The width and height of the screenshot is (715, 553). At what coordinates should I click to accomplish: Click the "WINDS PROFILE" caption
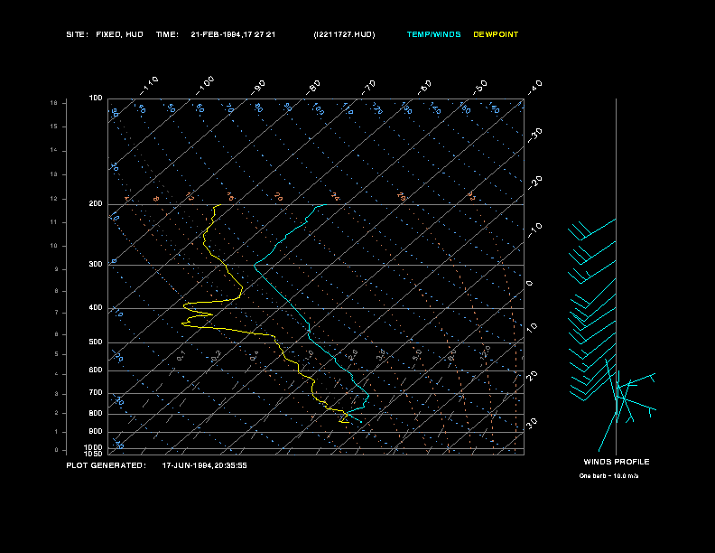point(617,462)
